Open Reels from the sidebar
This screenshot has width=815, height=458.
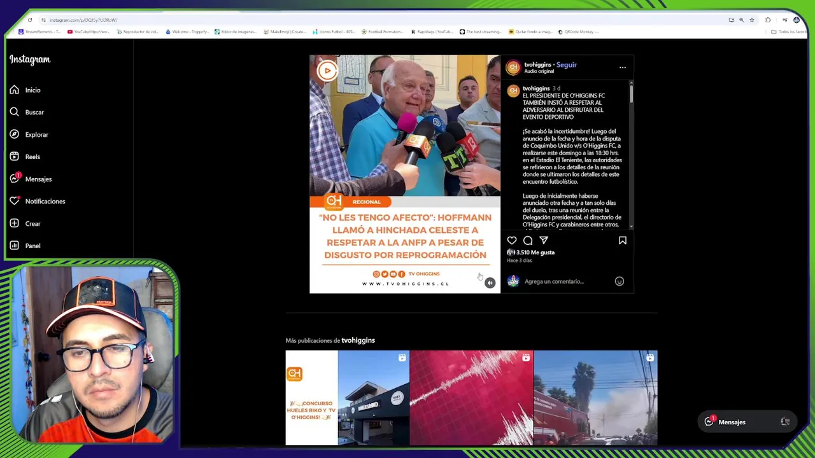coord(25,157)
